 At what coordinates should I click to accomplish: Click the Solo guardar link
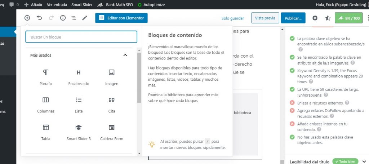[232, 18]
